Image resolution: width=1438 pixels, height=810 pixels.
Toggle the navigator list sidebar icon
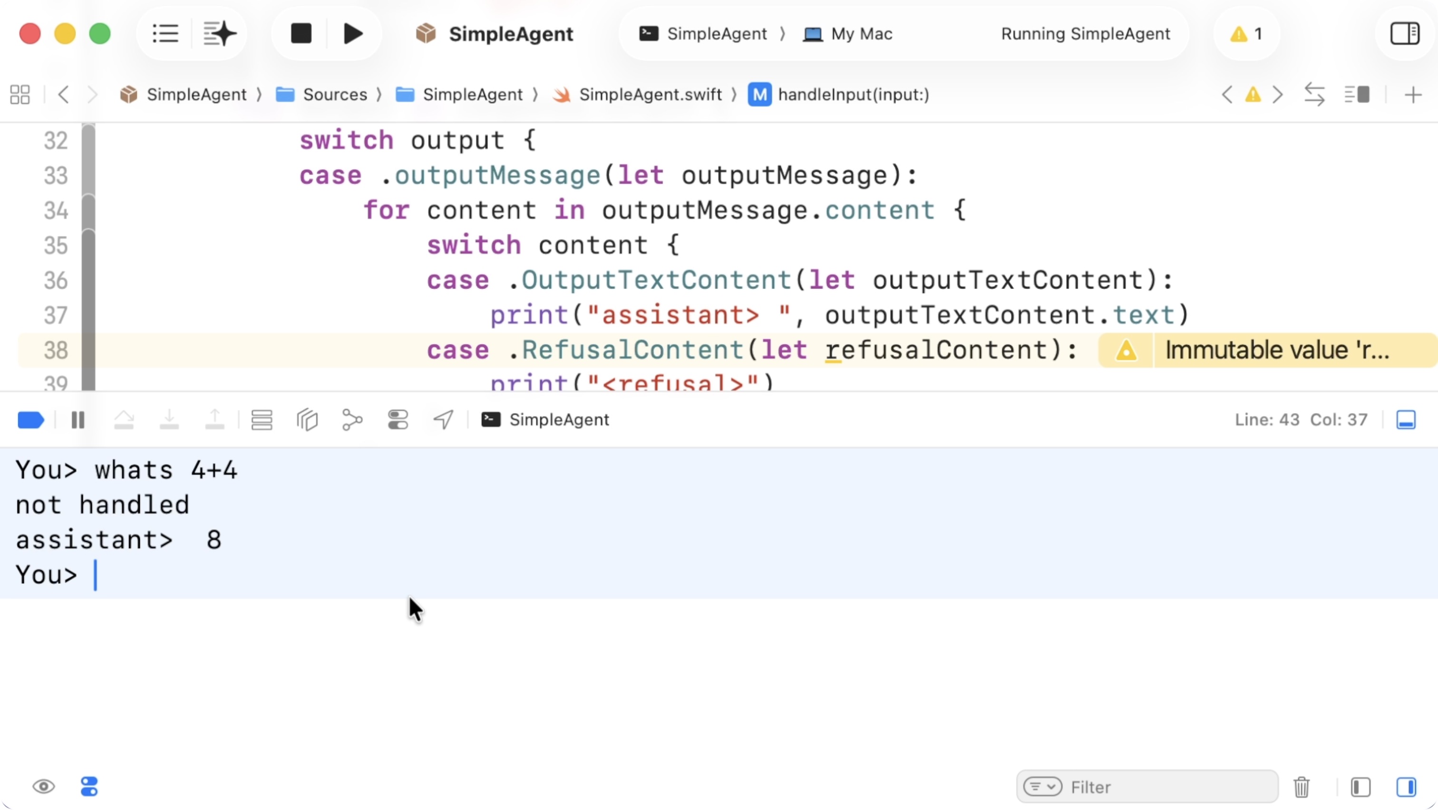pyautogui.click(x=165, y=33)
